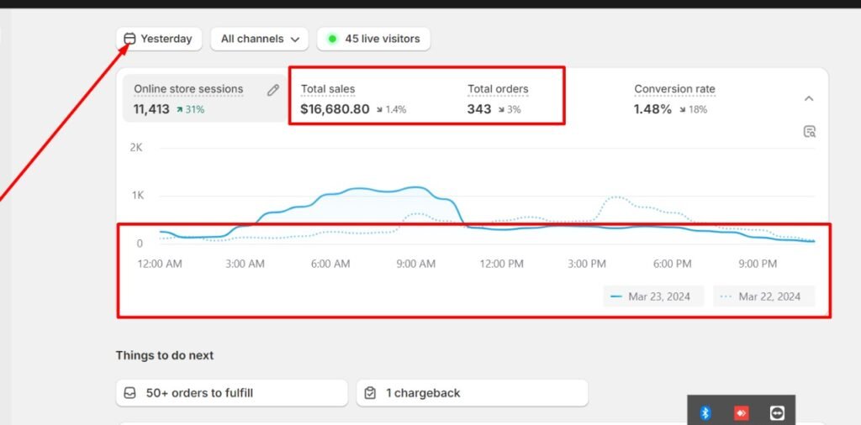This screenshot has width=861, height=425.
Task: Click the Things to do next heading
Action: point(165,355)
